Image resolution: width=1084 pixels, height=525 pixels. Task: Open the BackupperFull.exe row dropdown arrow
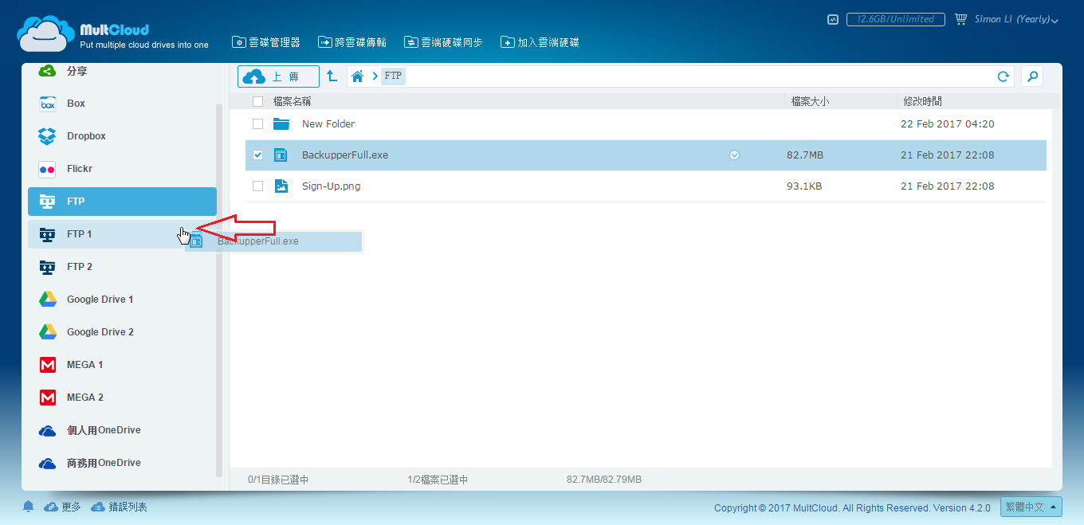point(734,155)
